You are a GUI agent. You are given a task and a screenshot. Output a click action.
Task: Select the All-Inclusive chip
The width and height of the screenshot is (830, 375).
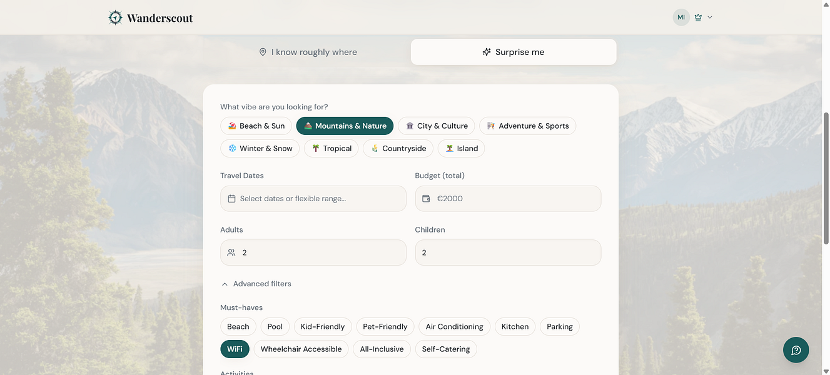pyautogui.click(x=382, y=349)
